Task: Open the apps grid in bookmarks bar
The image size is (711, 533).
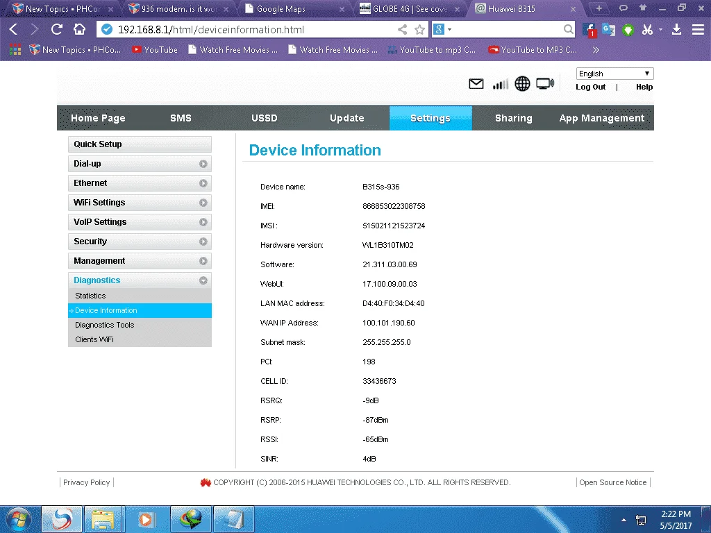Action: 15,50
